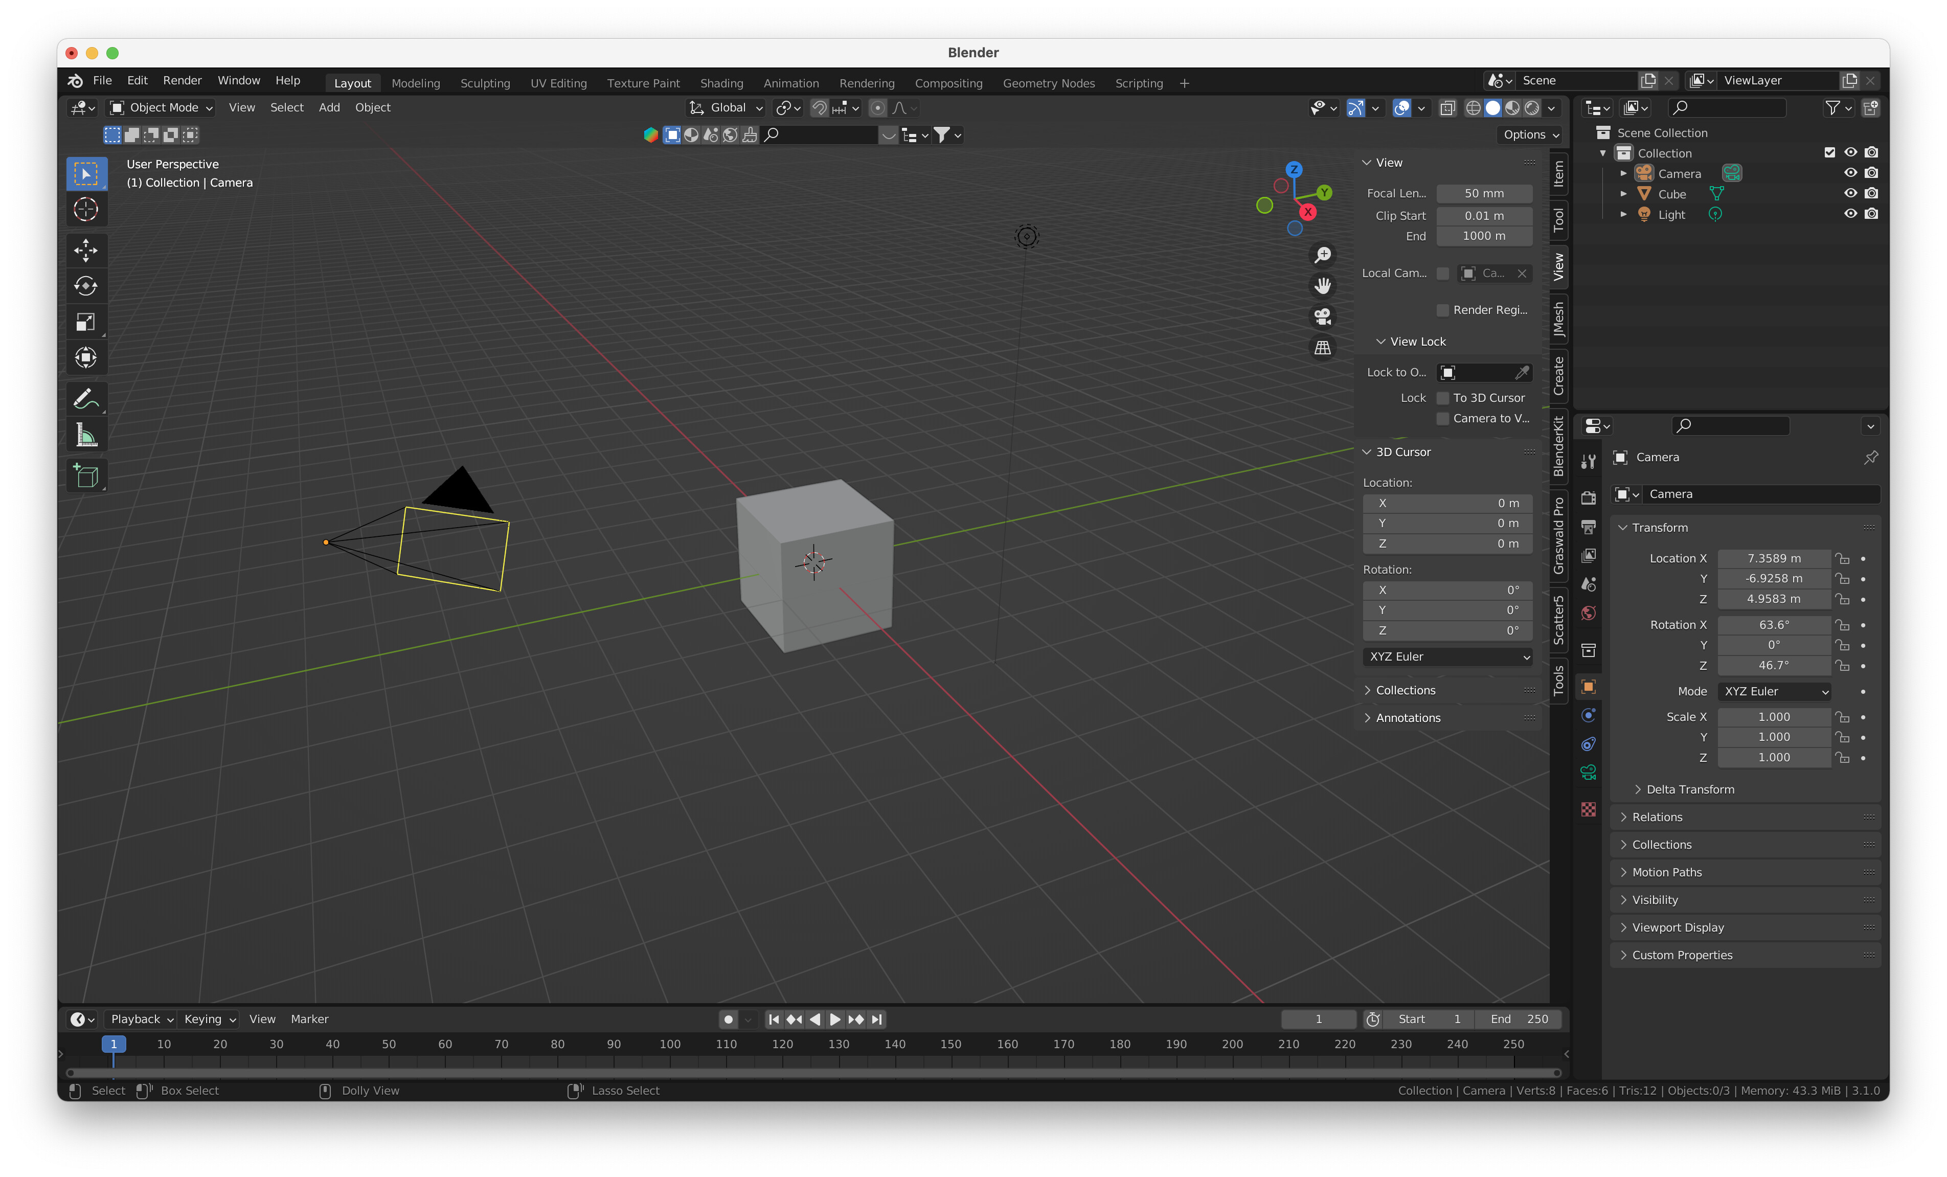Click the pan view hand icon

[x=1322, y=285]
